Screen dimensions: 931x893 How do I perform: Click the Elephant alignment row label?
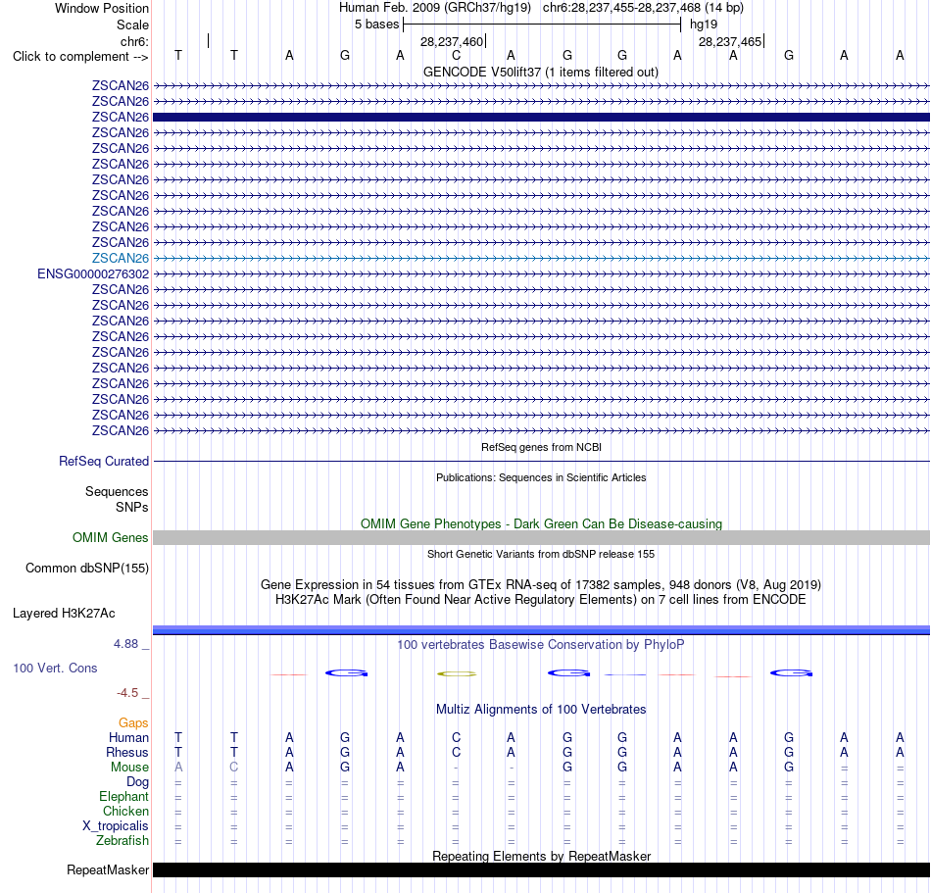pos(123,796)
